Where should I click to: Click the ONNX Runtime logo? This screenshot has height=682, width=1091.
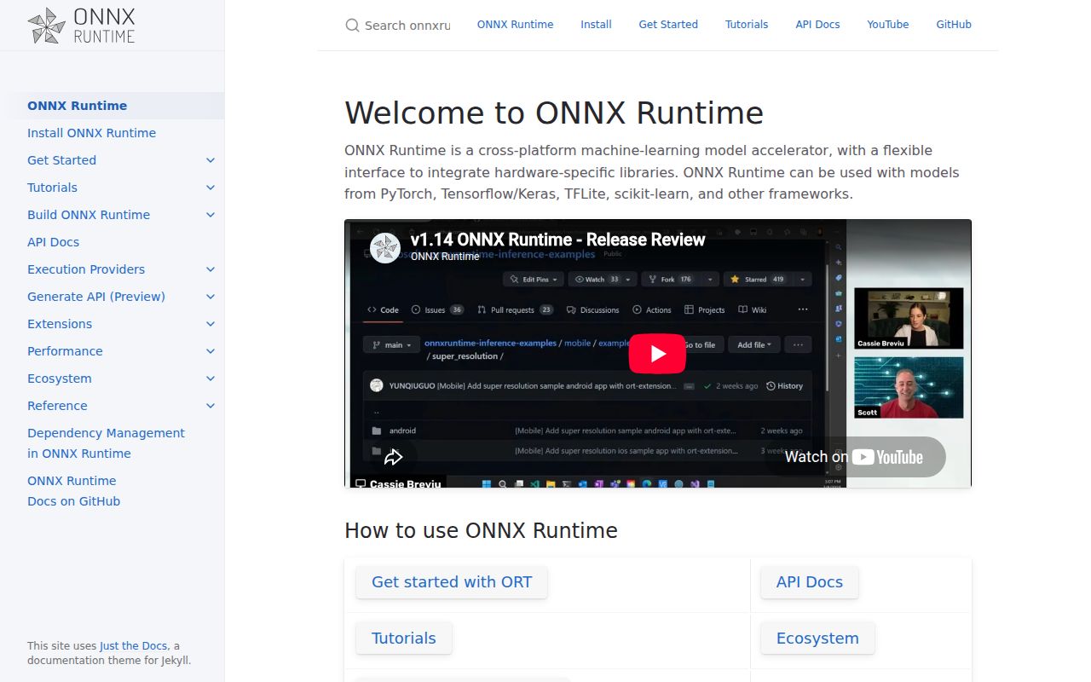click(81, 26)
